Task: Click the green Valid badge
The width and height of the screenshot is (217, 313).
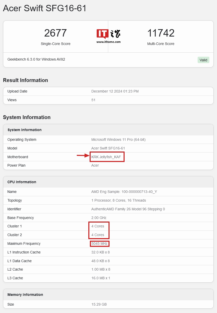Action: pos(203,60)
